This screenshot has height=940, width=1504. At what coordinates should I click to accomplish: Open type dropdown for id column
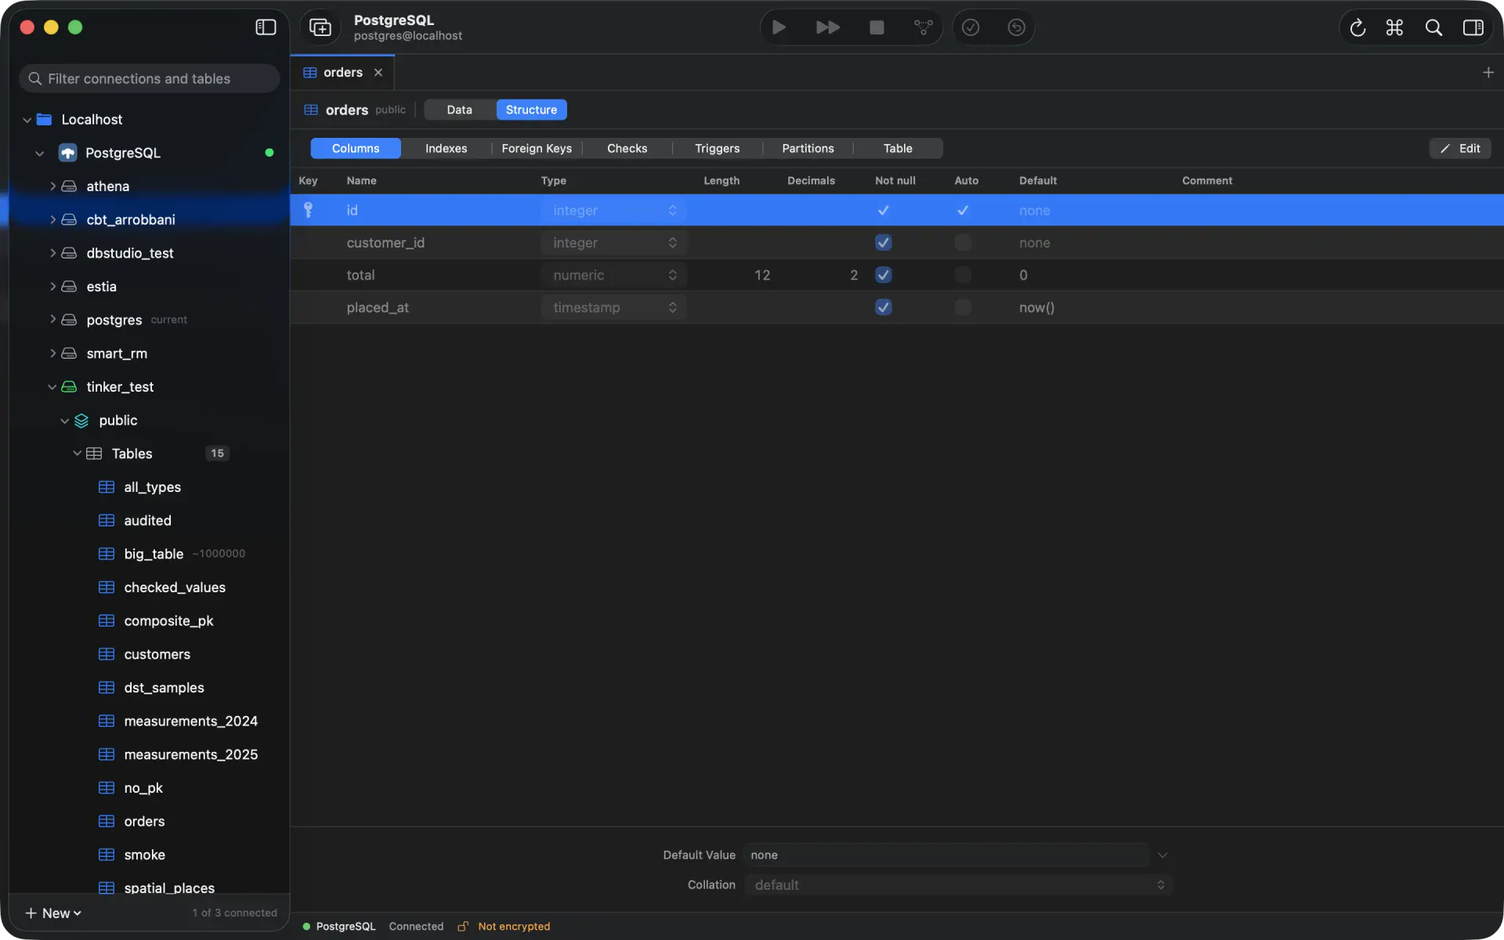pos(613,210)
